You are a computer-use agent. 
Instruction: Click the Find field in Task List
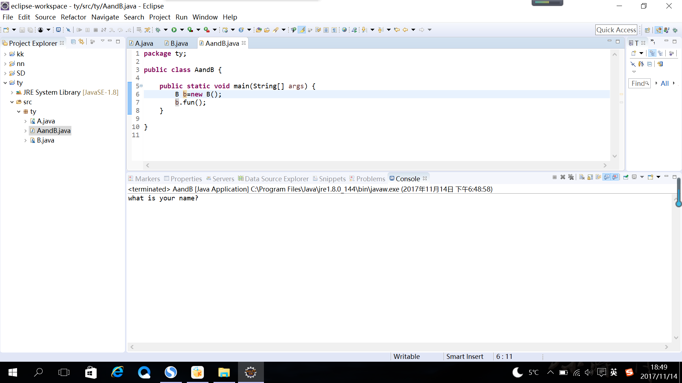coord(639,83)
